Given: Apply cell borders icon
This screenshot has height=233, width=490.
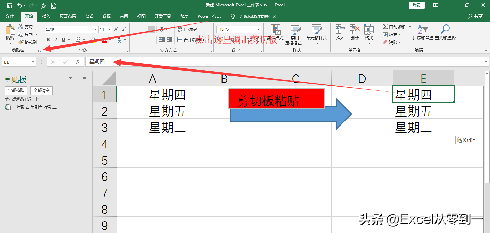Looking at the screenshot, I should pos(78,40).
